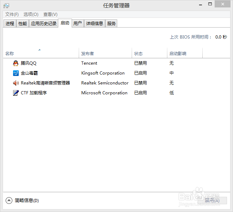
Task: Switch to the 用户 tab
Action: pos(78,24)
